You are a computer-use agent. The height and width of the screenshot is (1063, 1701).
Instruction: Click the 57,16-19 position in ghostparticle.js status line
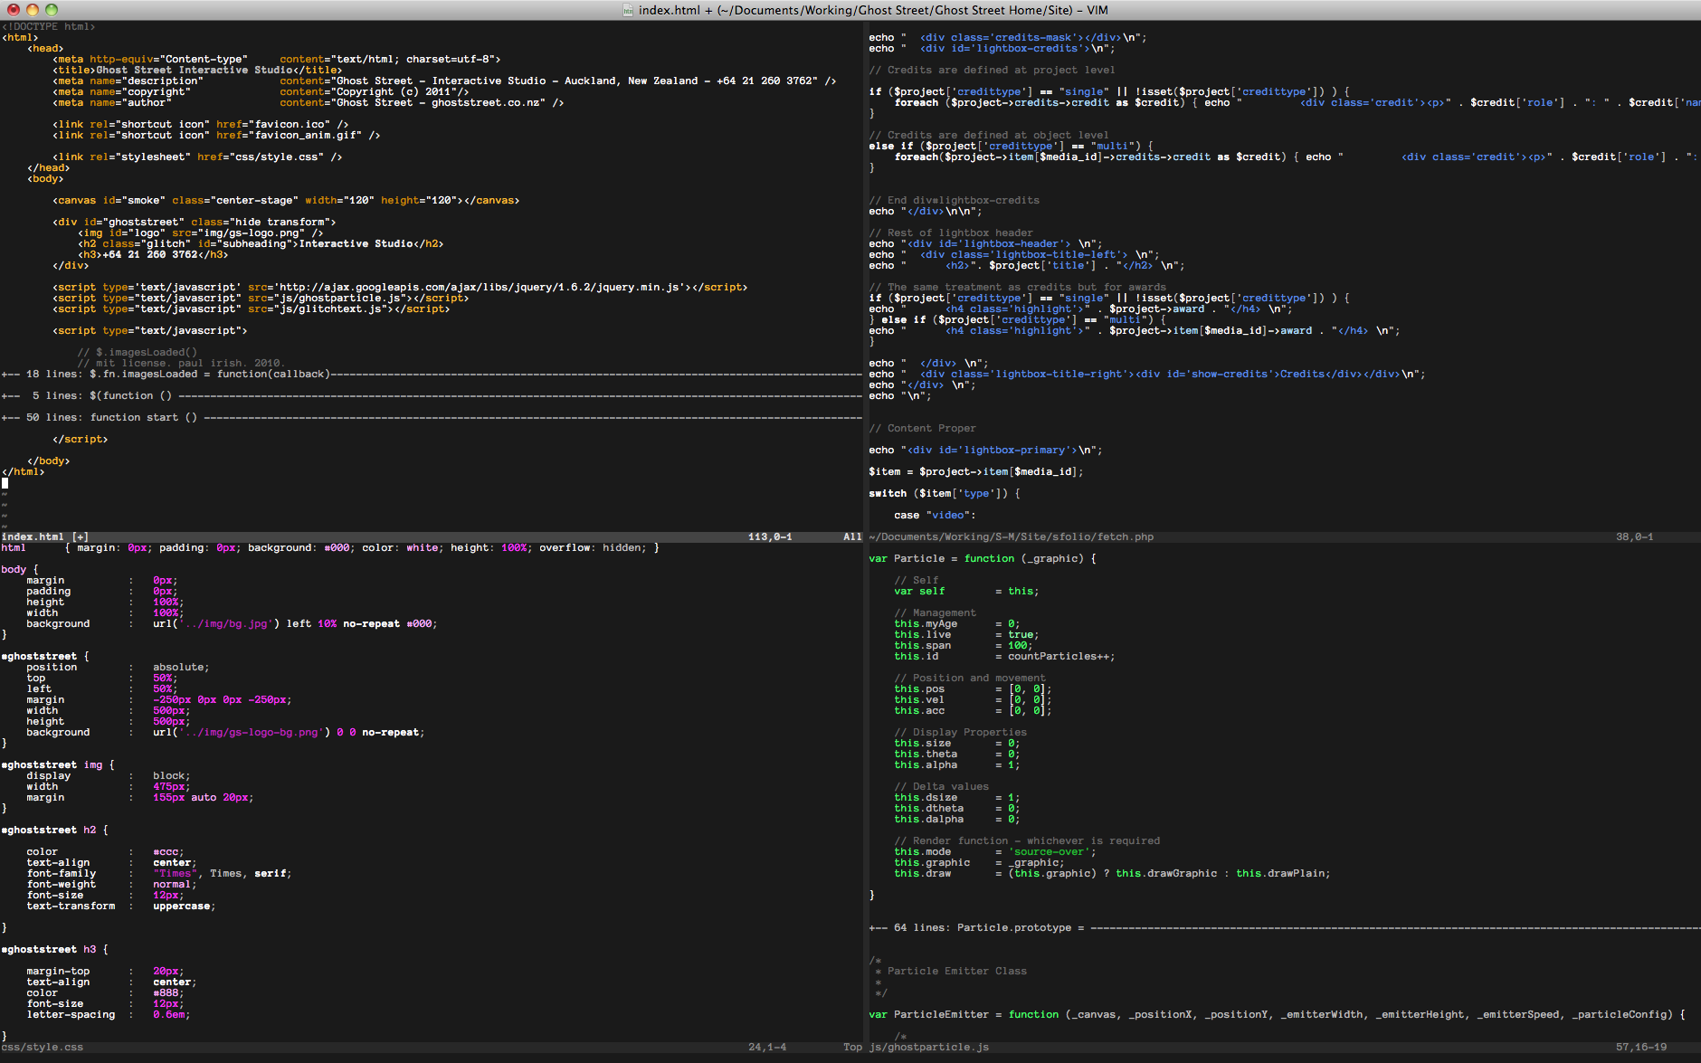click(x=1641, y=1047)
